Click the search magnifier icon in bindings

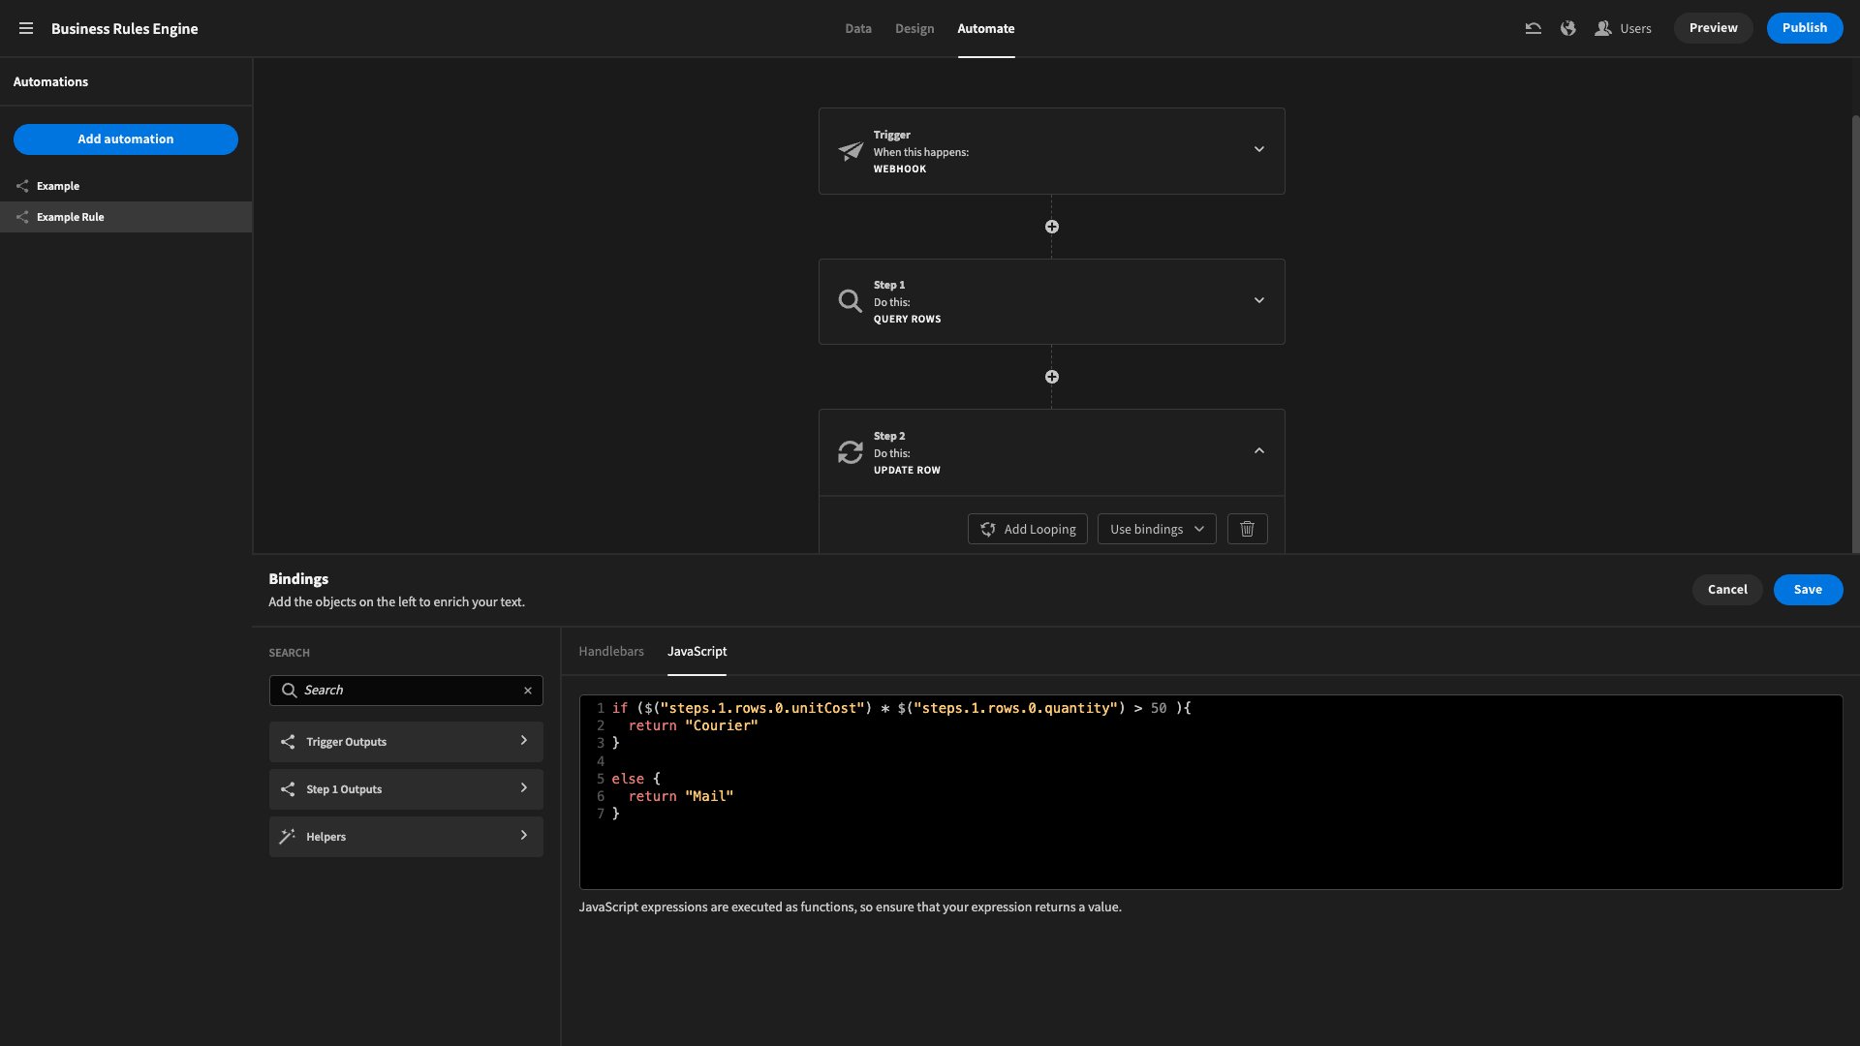[x=289, y=691]
